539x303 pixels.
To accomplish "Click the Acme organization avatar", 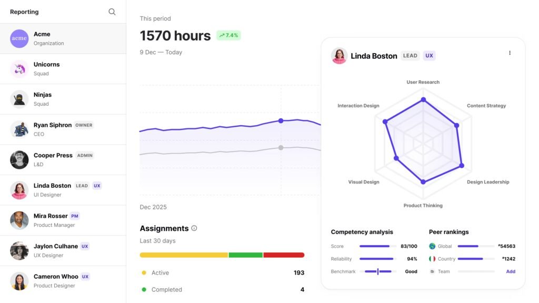I will (x=19, y=38).
